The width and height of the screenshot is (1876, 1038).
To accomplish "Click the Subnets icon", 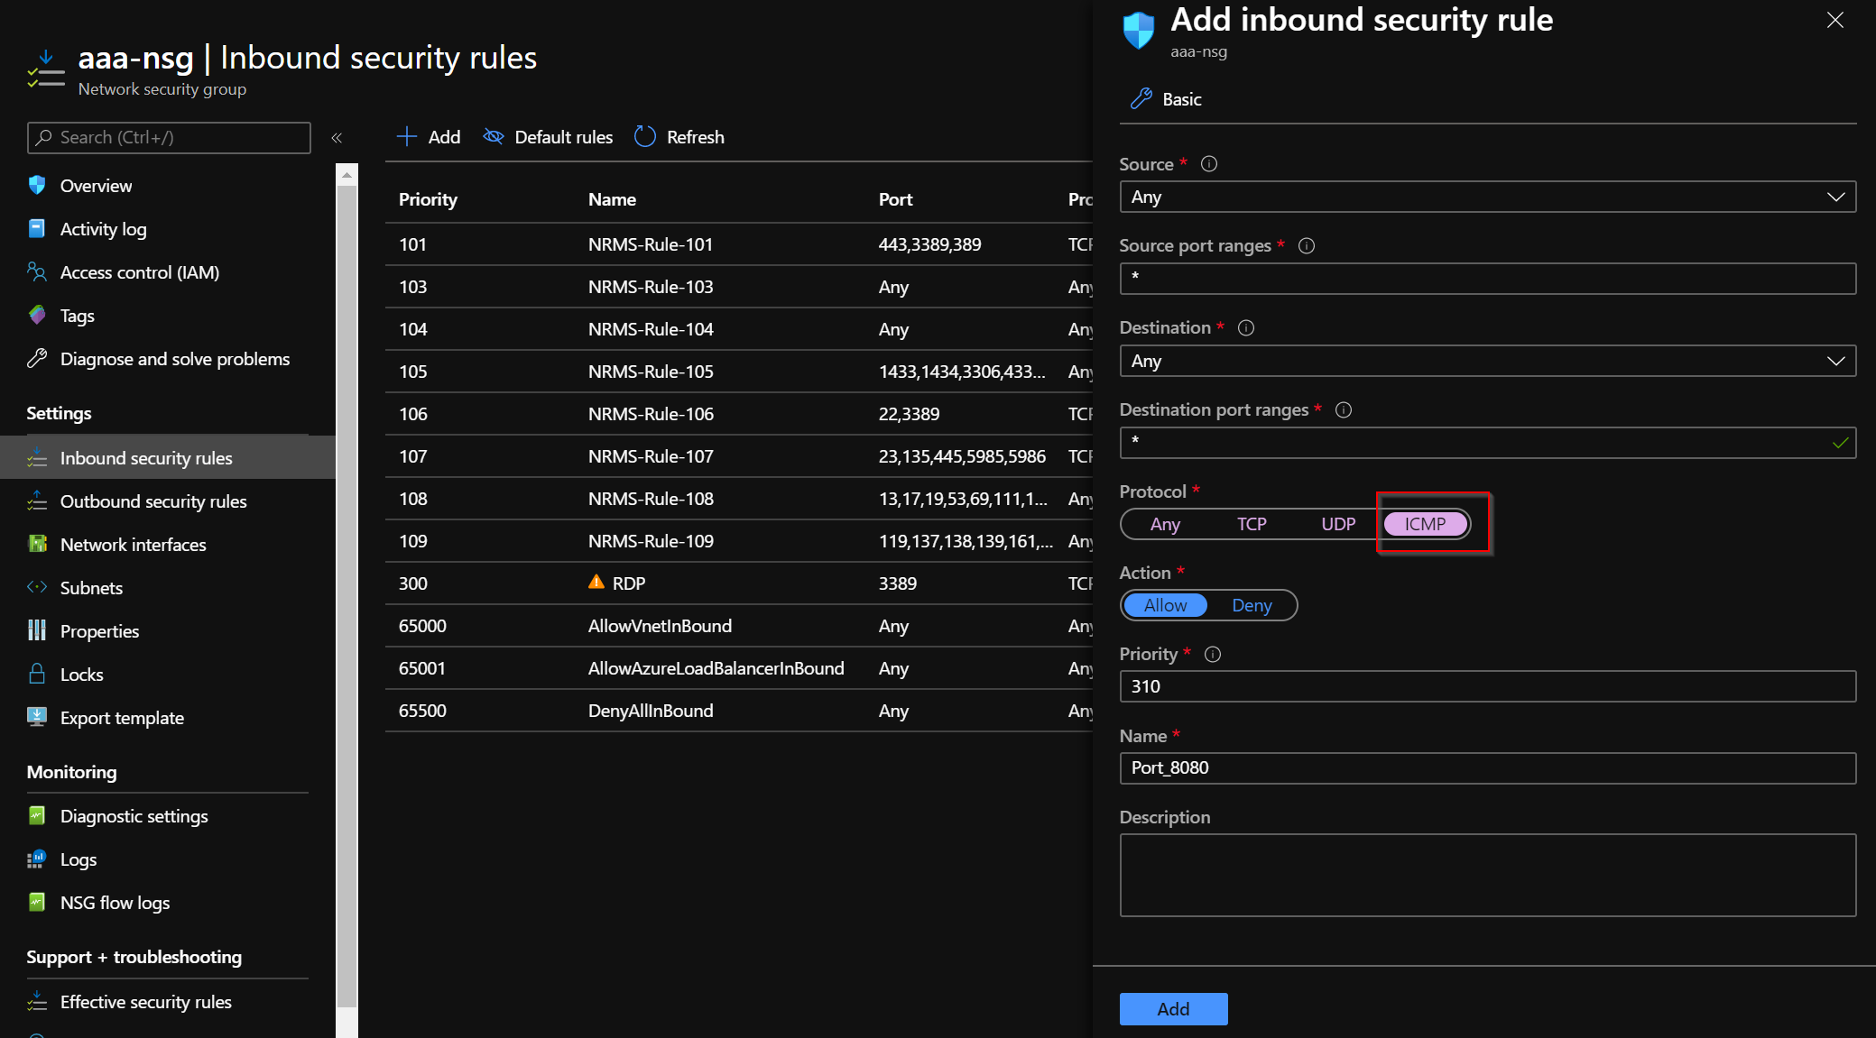I will pos(37,587).
